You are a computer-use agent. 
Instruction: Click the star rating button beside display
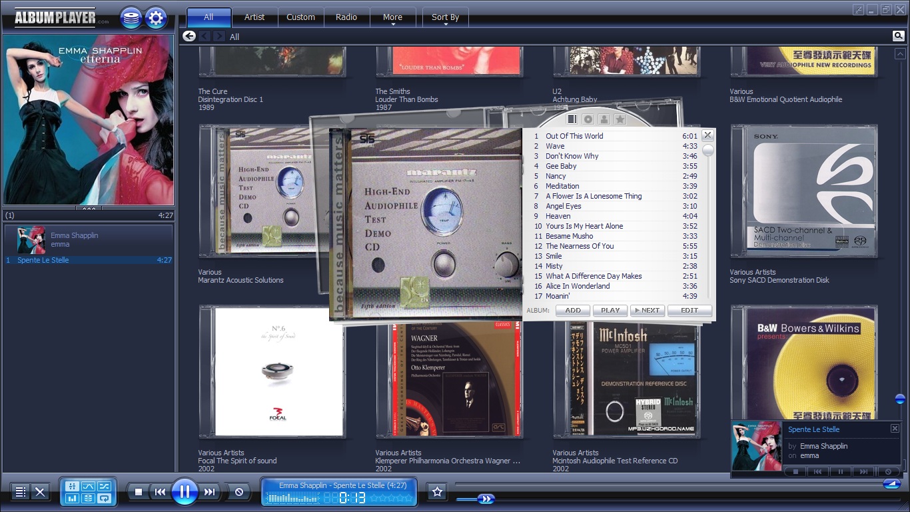437,492
